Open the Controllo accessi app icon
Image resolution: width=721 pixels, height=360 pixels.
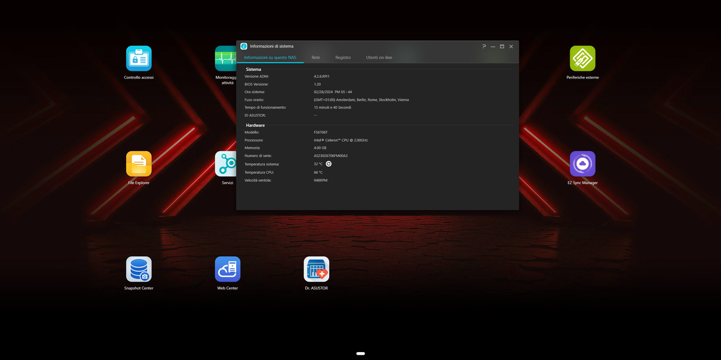point(139,58)
